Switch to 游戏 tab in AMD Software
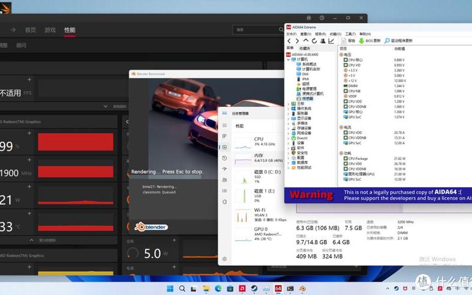Viewport: 472px width, 295px height. 50,30
